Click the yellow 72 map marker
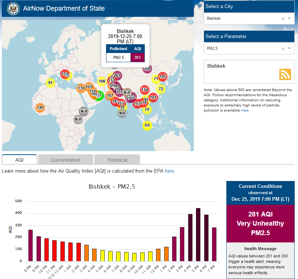Viewport: 298px width, 279px height. 161,89
